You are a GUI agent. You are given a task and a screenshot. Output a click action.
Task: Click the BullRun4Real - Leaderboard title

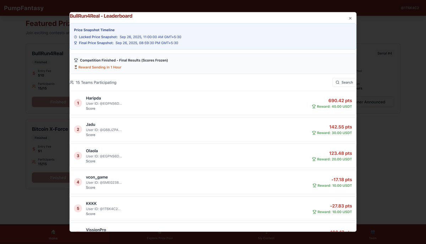coord(101,16)
